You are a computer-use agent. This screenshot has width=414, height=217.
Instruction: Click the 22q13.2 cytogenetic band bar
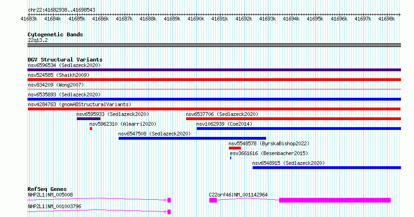point(214,45)
